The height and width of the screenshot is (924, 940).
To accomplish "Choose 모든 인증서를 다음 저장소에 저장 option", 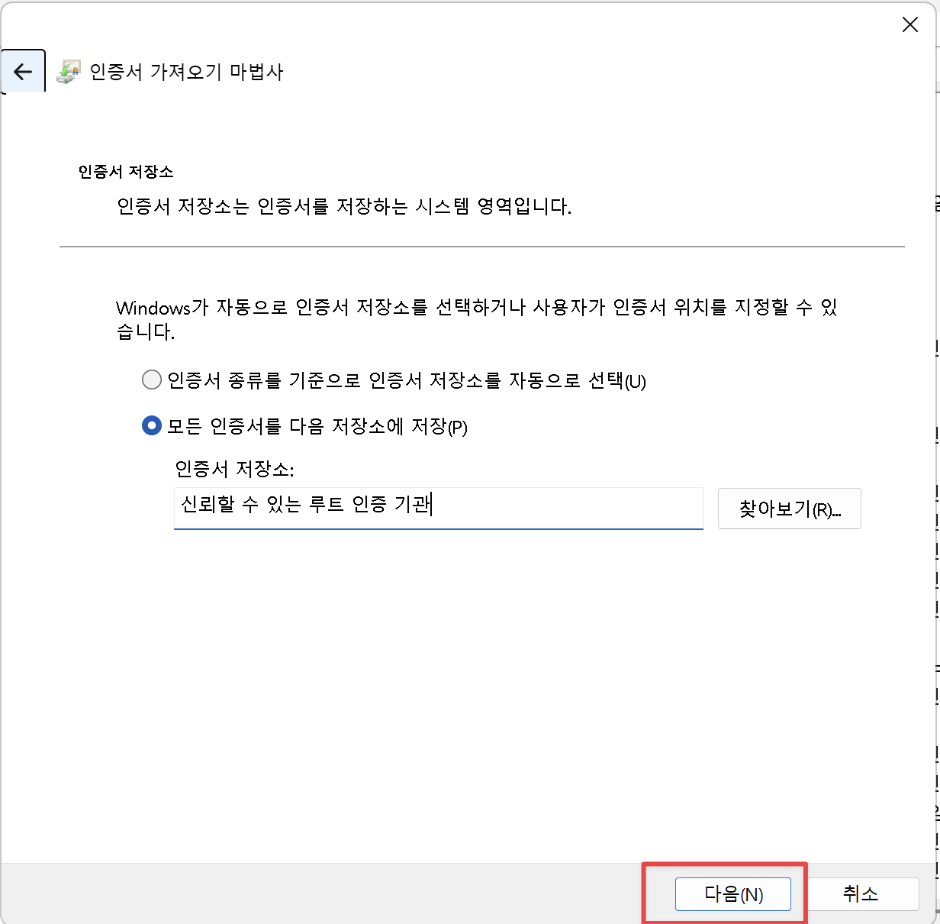I will (x=152, y=428).
